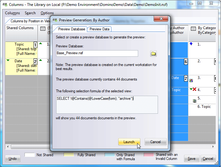Click the colored icon in By Category row 3
The image size is (221, 167).
pos(191,81)
